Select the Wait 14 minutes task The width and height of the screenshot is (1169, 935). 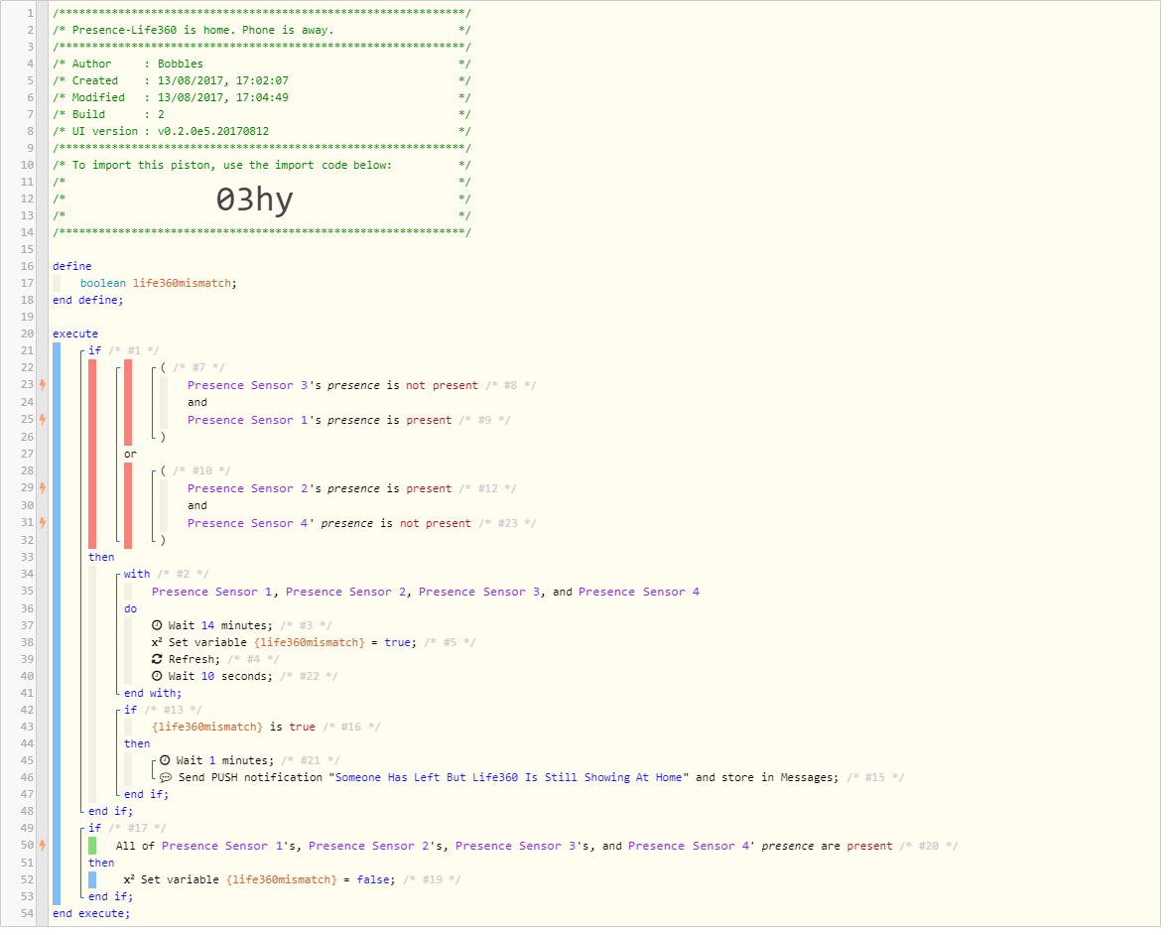coord(220,625)
